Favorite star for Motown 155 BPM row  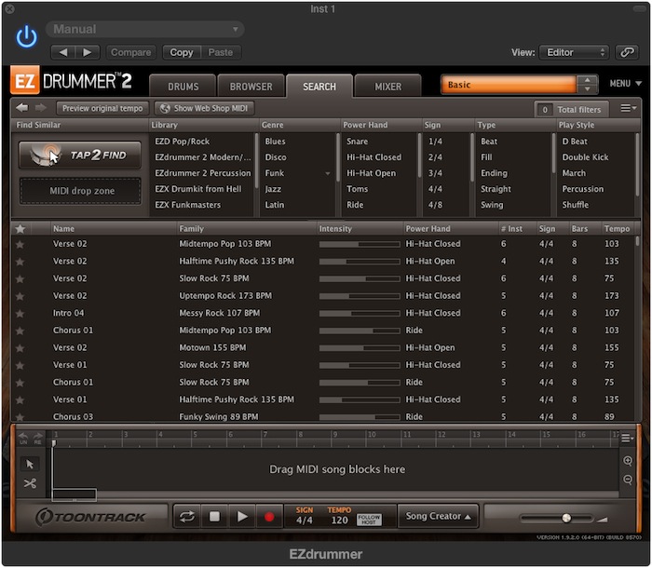(20, 347)
